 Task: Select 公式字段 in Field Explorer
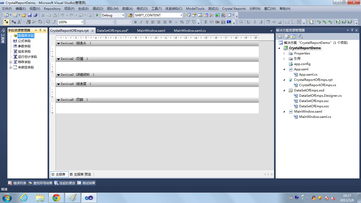tap(24, 41)
